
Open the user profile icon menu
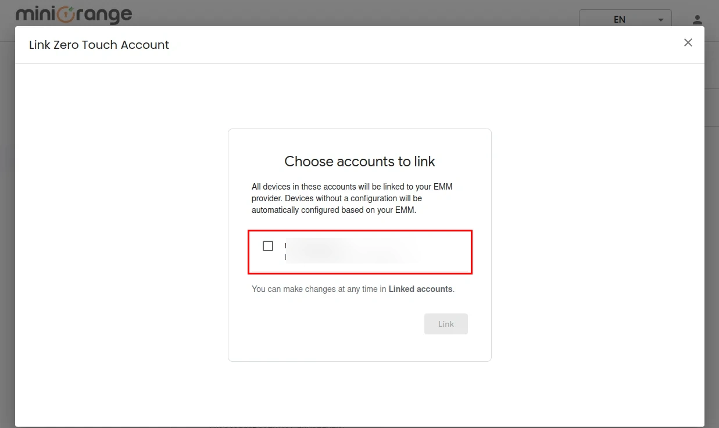point(697,20)
